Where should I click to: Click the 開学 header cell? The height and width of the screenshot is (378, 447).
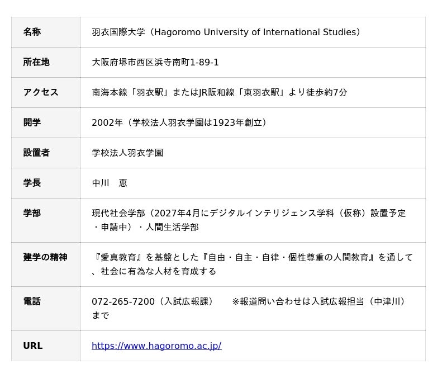[46, 122]
